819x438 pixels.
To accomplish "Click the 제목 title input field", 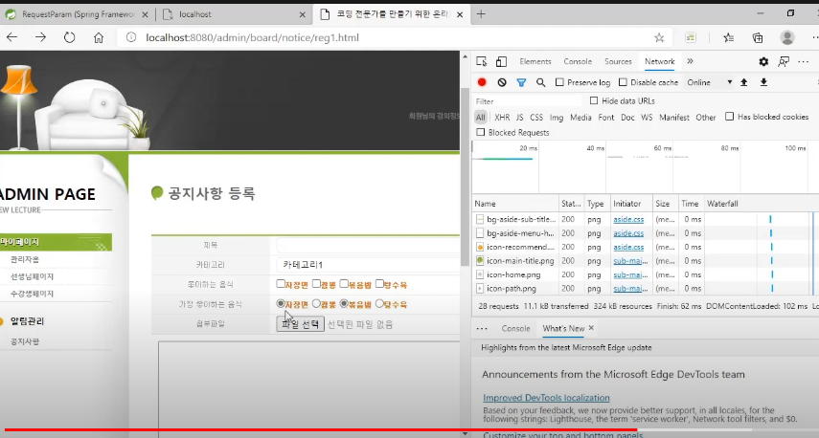I will pyautogui.click(x=368, y=245).
